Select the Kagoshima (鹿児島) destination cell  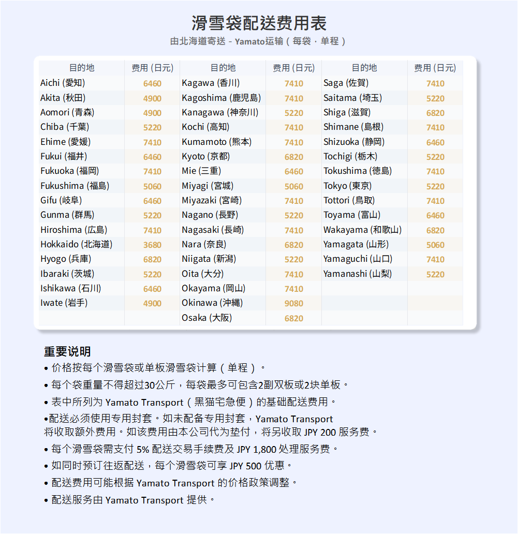click(221, 98)
